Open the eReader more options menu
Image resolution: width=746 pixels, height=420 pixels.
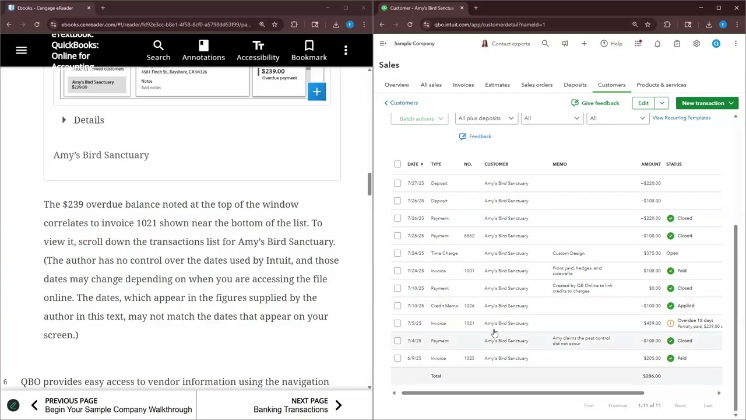pyautogui.click(x=346, y=51)
